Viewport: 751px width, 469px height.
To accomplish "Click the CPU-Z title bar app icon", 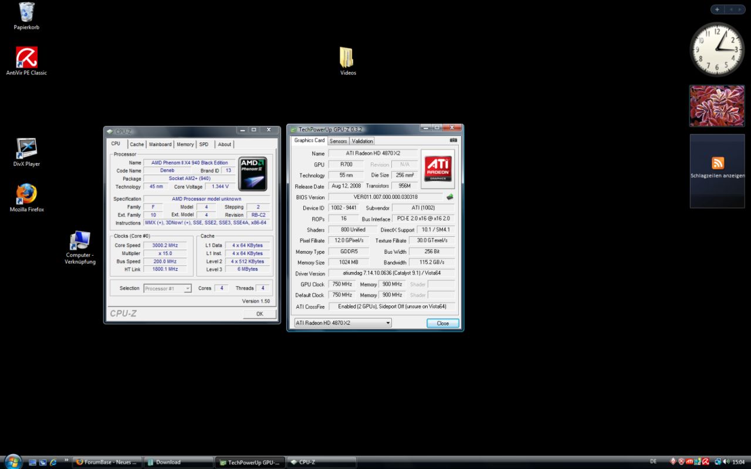I will (110, 131).
